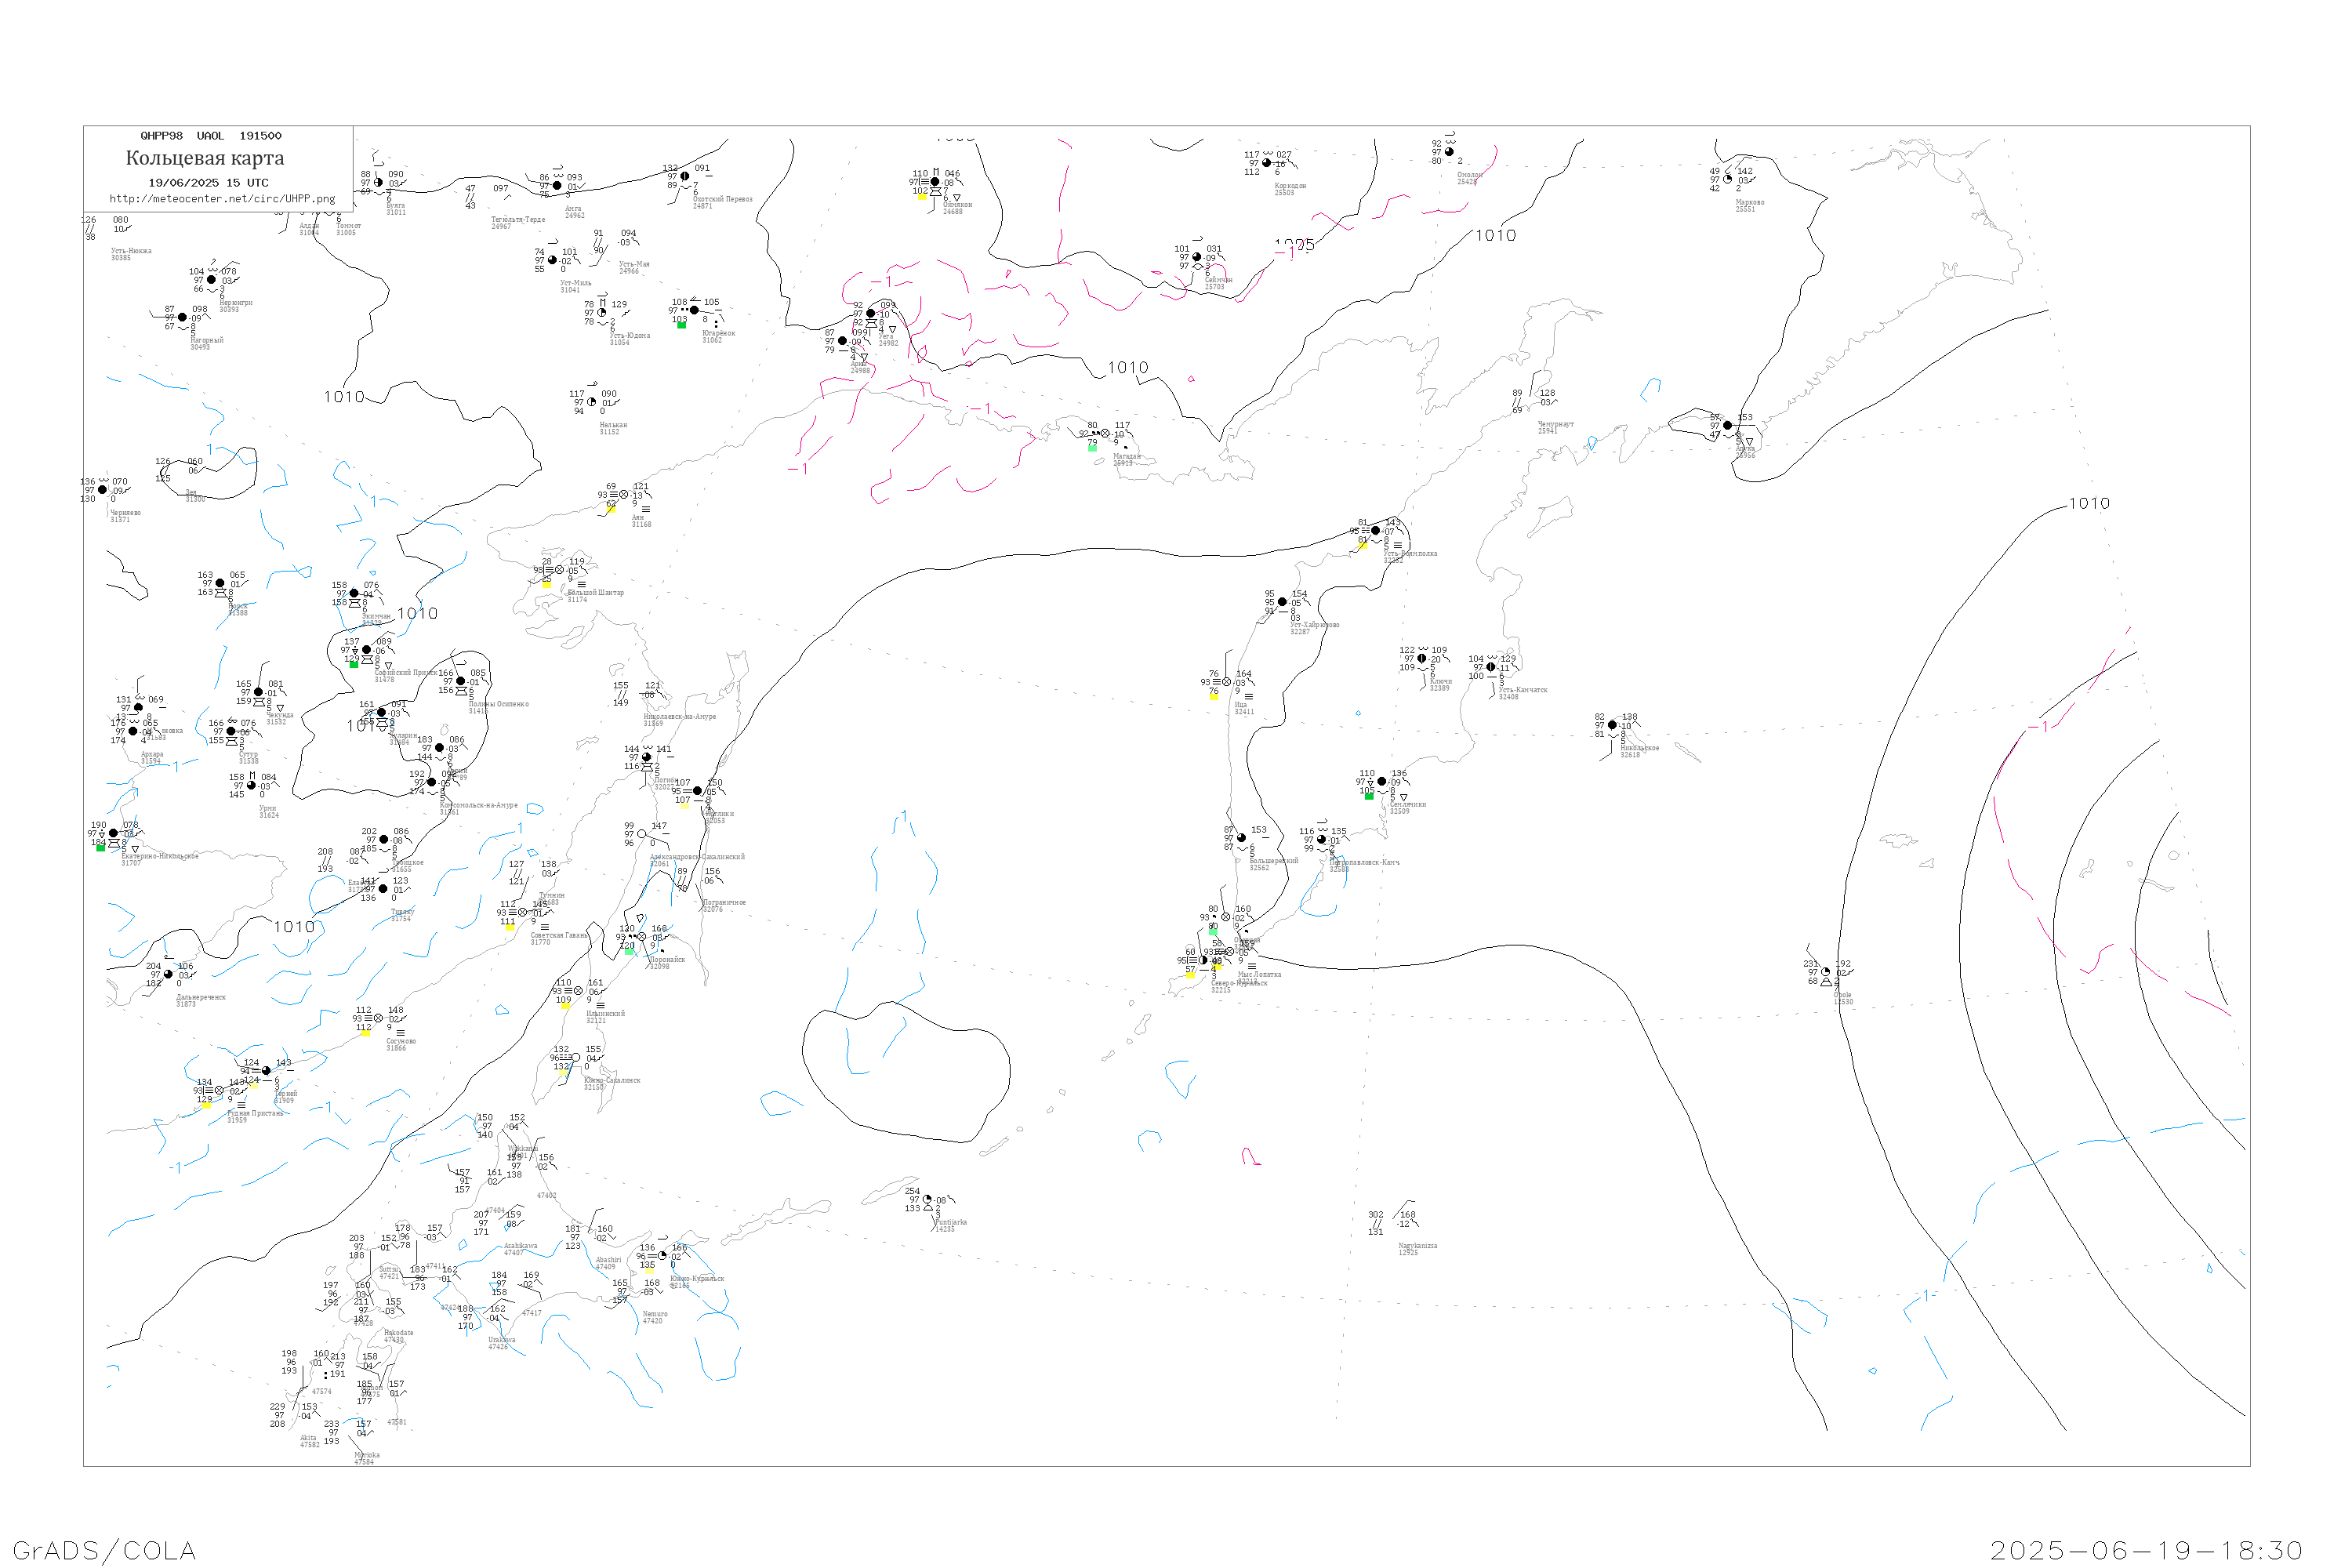Viewport: 2352px width, 1568px height.
Task: Click the Аян station crossed-circle sky symbol
Action: pyautogui.click(x=624, y=495)
